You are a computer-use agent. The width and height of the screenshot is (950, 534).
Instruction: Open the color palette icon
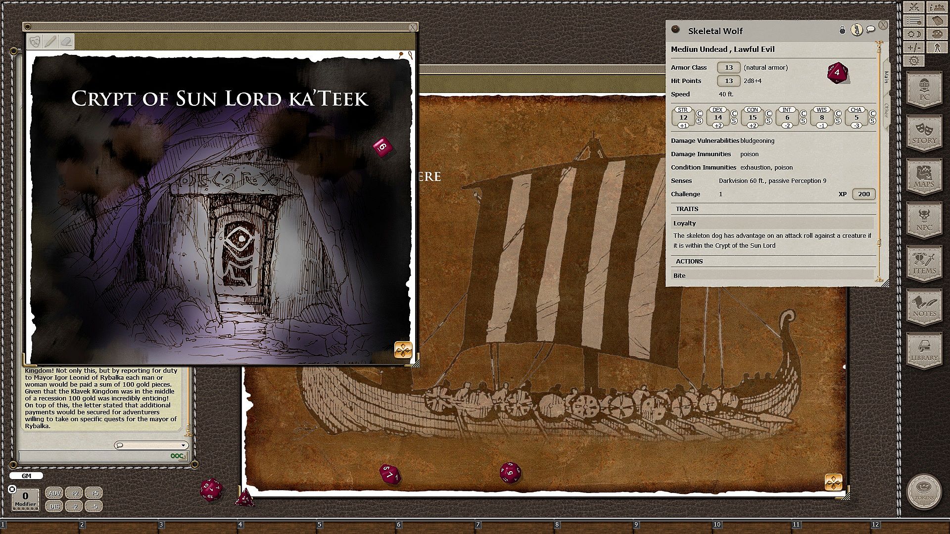pyautogui.click(x=937, y=34)
